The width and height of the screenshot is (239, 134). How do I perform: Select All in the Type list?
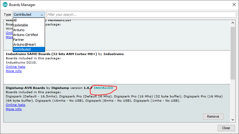tap(29, 20)
